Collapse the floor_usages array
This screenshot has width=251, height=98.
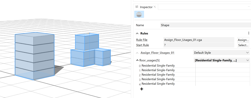[137, 60]
